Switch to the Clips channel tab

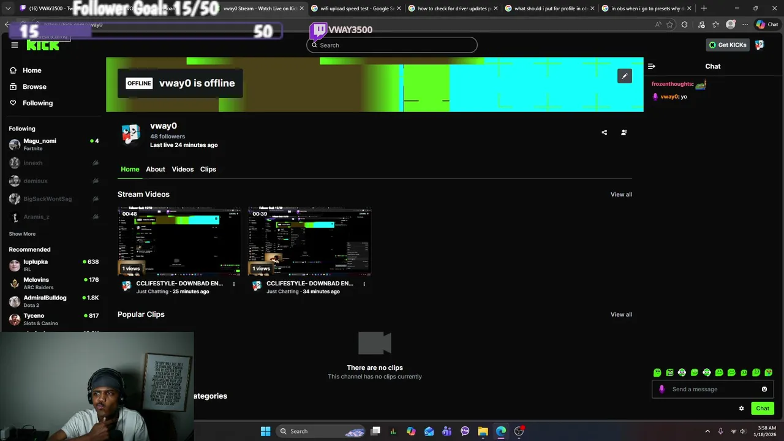208,169
